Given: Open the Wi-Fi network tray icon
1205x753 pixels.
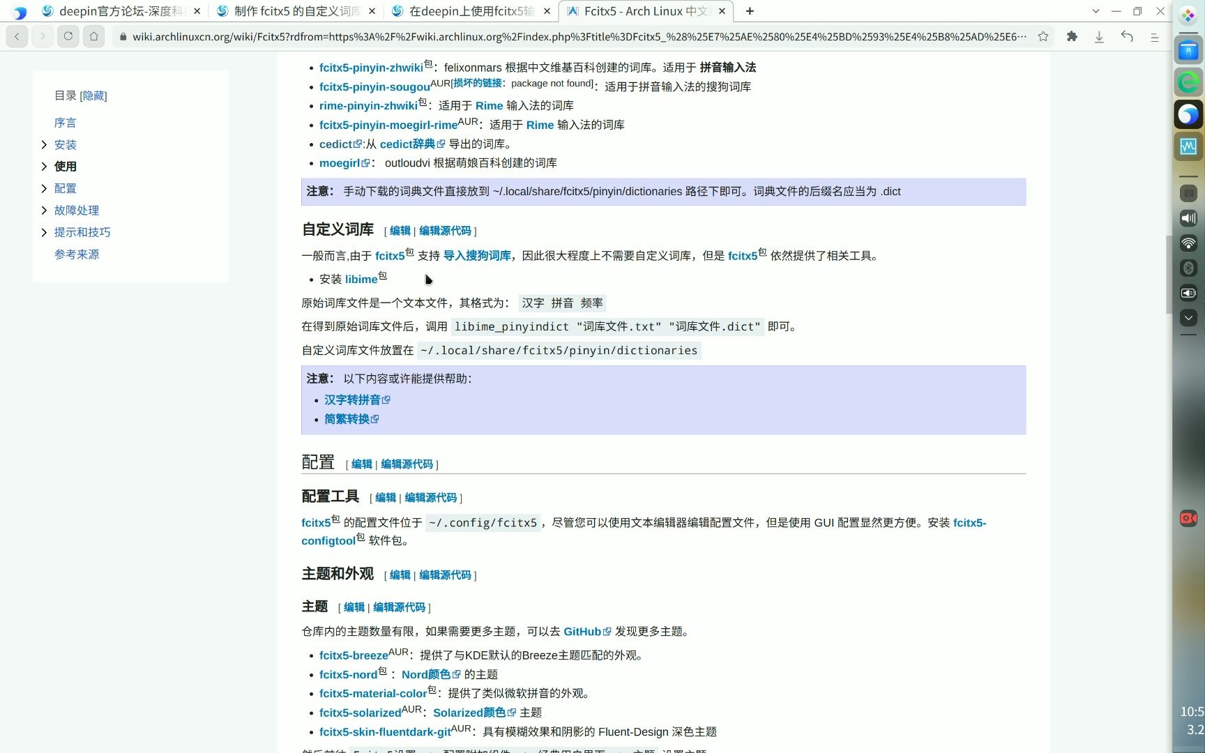Looking at the screenshot, I should (1188, 243).
